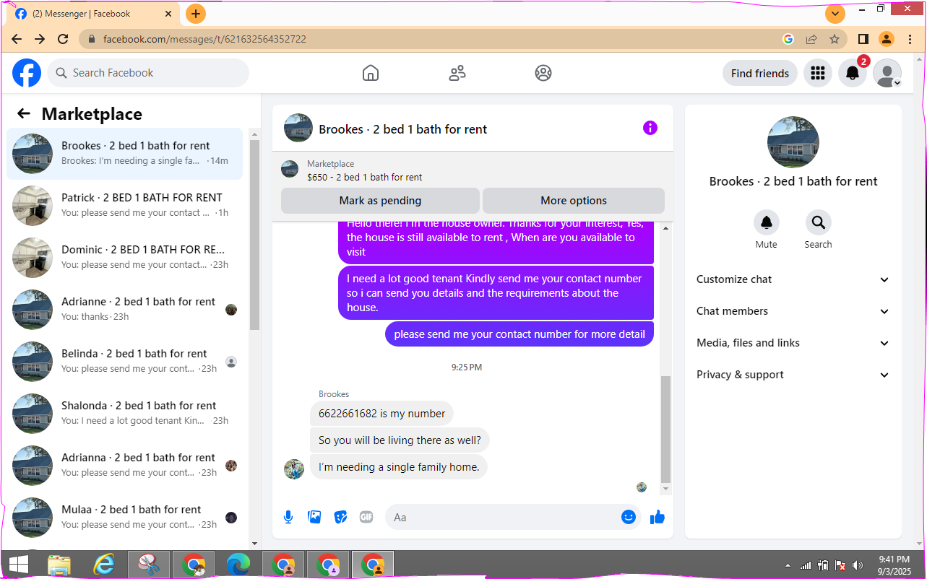Screen dimensions: 927x579
Task: Open the purple conversation information icon
Action: (650, 128)
